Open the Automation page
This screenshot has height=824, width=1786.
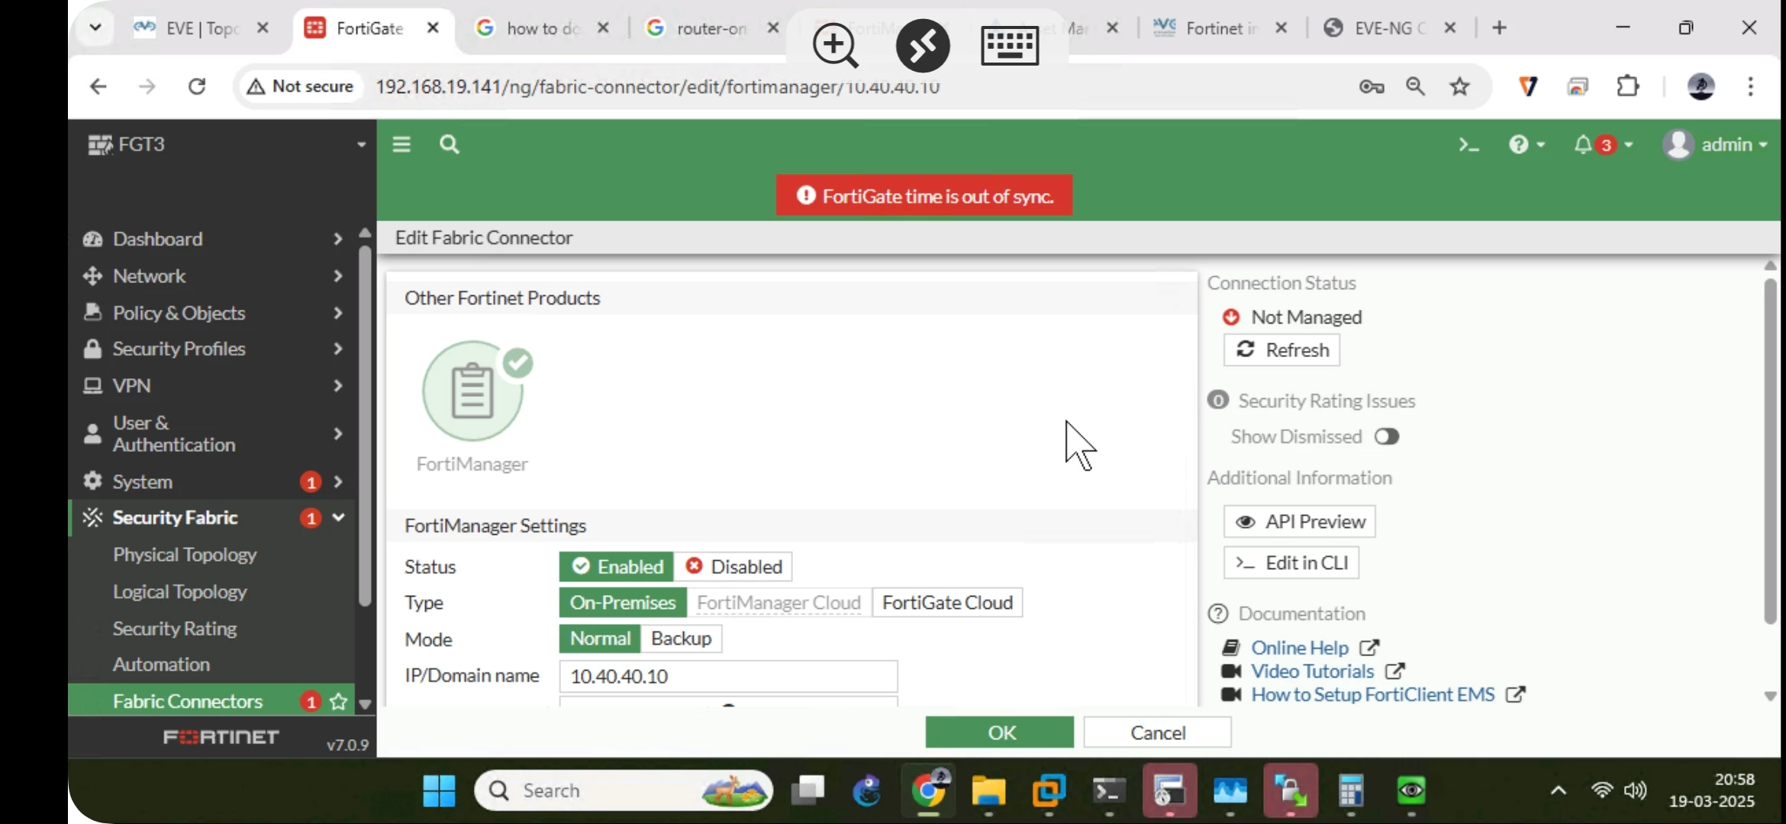161,665
